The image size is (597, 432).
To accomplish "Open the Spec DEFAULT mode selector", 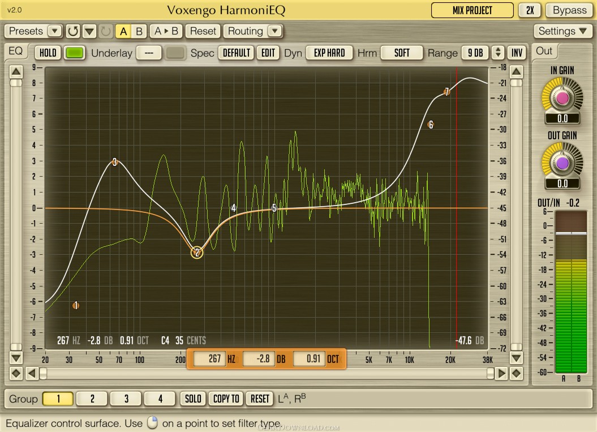I will (x=237, y=53).
